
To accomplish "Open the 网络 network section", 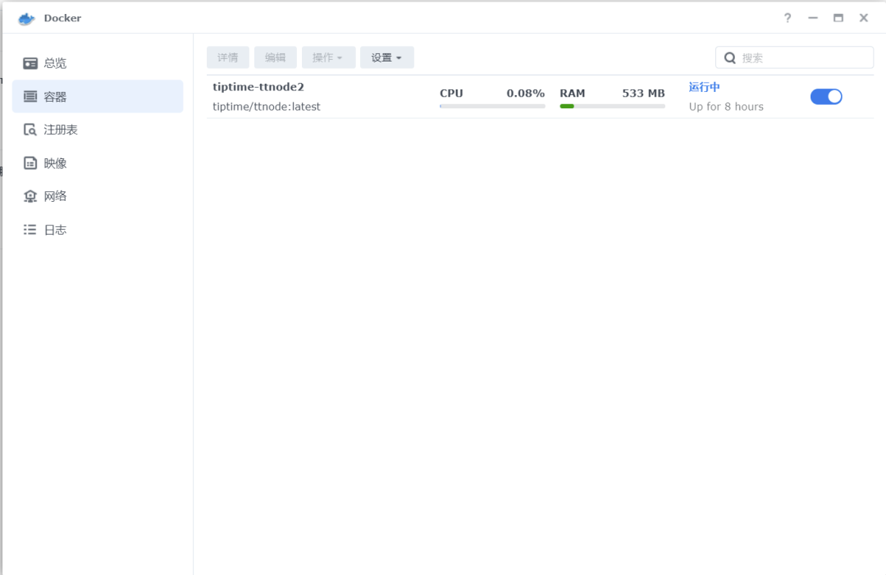I will tap(98, 196).
